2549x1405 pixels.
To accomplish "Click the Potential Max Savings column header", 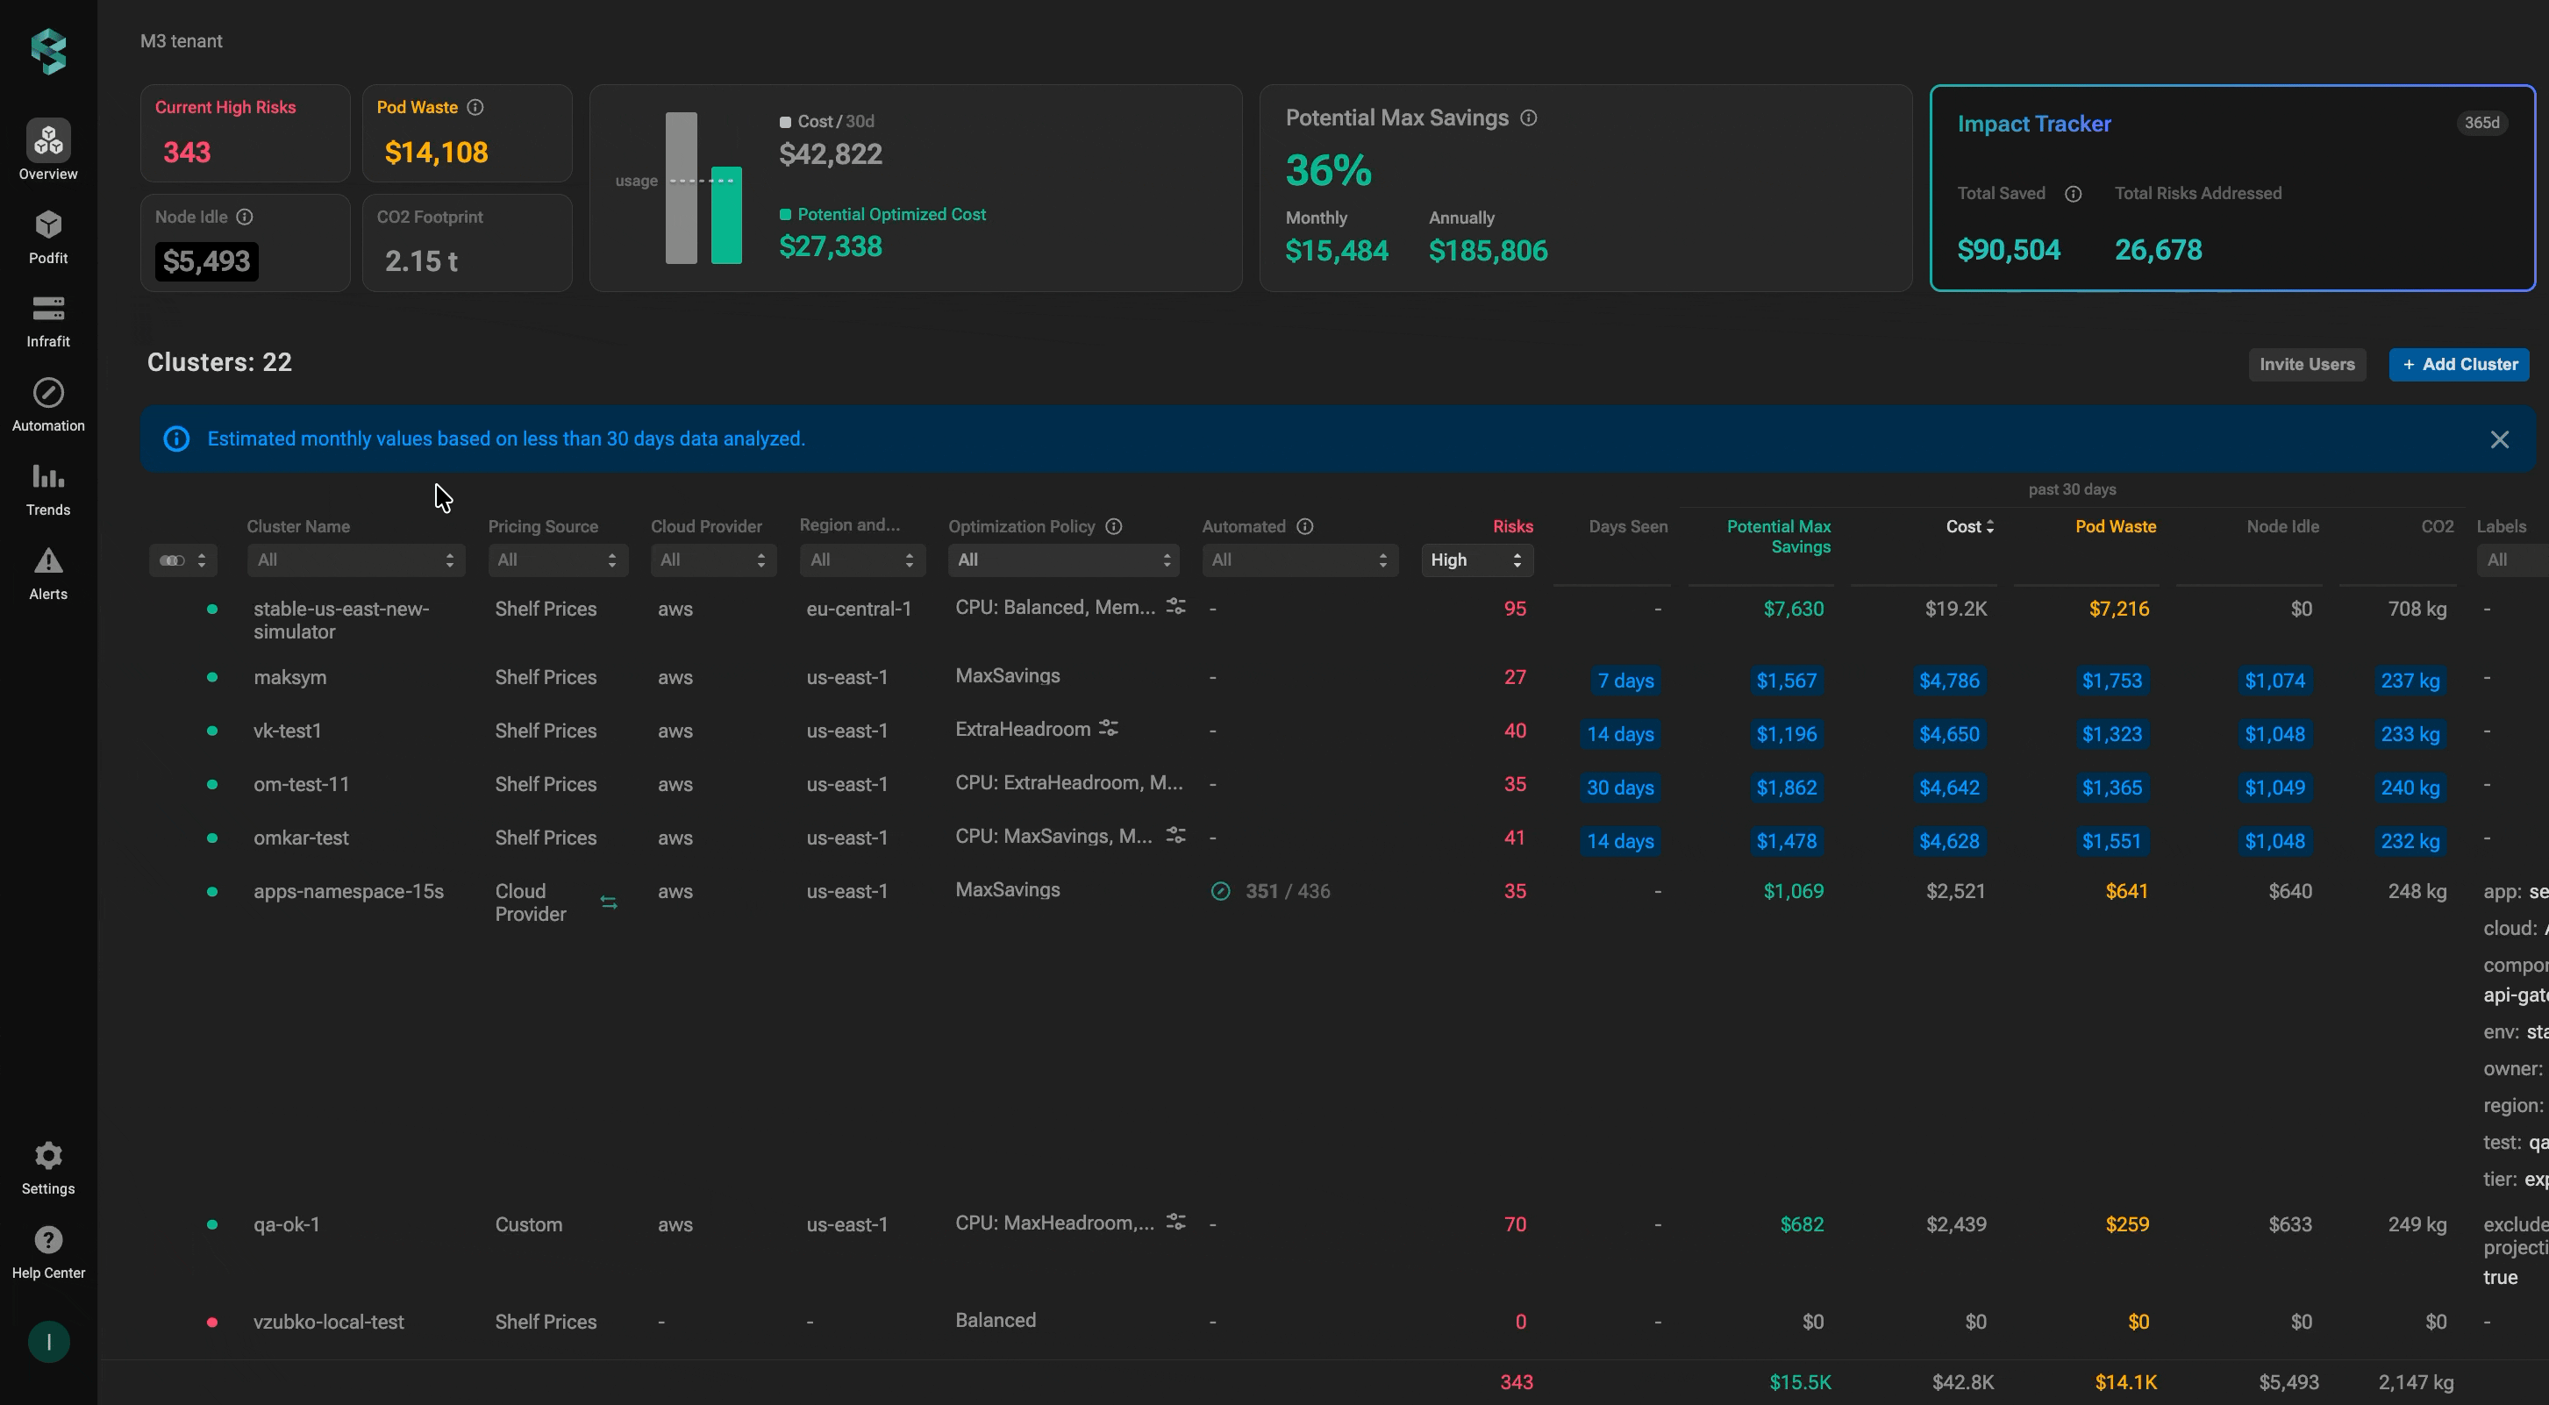I will point(1778,536).
